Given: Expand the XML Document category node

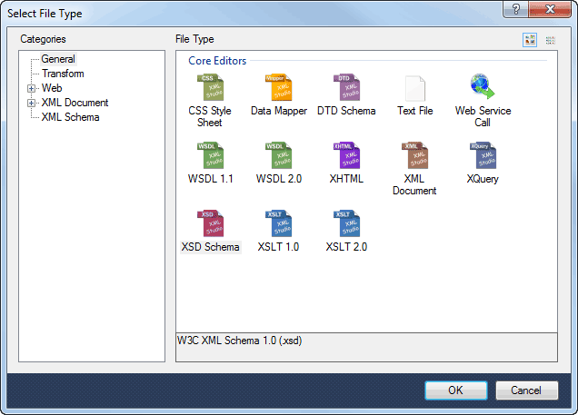Looking at the screenshot, I should click(31, 104).
